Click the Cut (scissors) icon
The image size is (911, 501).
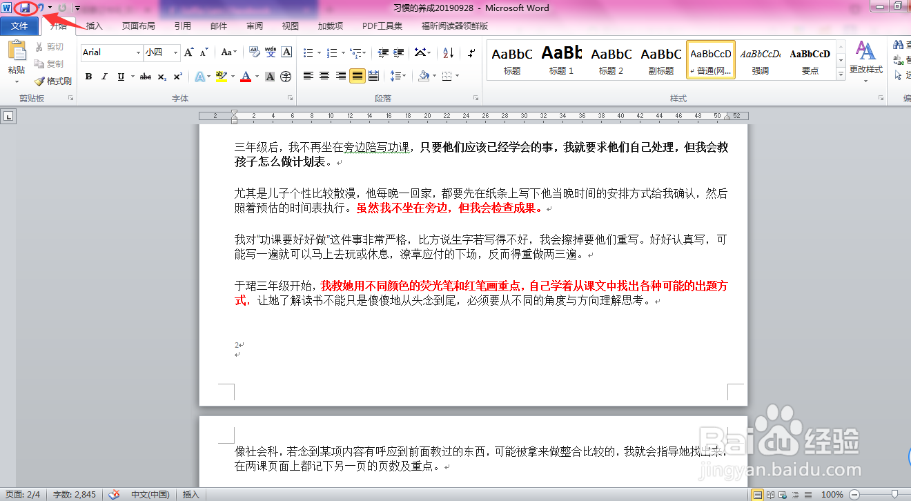click(x=39, y=46)
